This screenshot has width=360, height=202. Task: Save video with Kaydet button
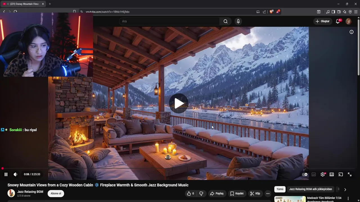pyautogui.click(x=237, y=194)
